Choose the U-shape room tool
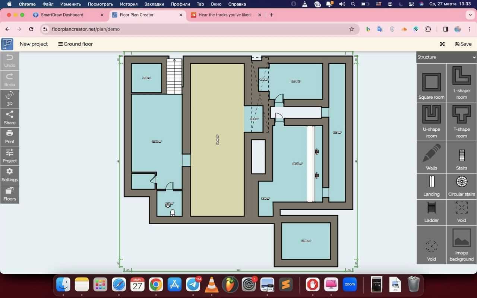Screen dimensions: 477x298 tap(431, 121)
